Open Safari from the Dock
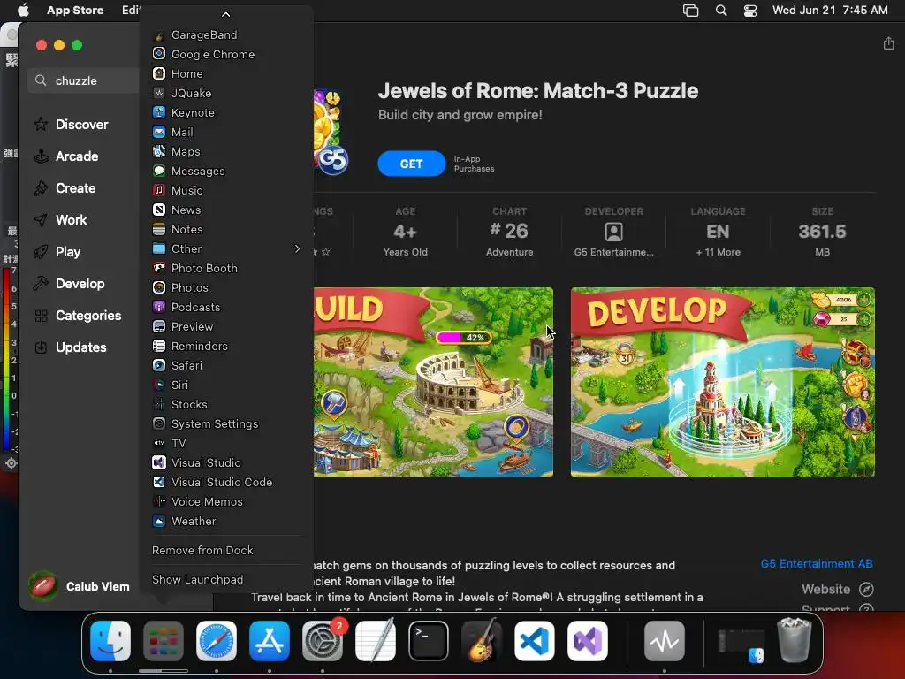905x679 pixels. pyautogui.click(x=217, y=640)
